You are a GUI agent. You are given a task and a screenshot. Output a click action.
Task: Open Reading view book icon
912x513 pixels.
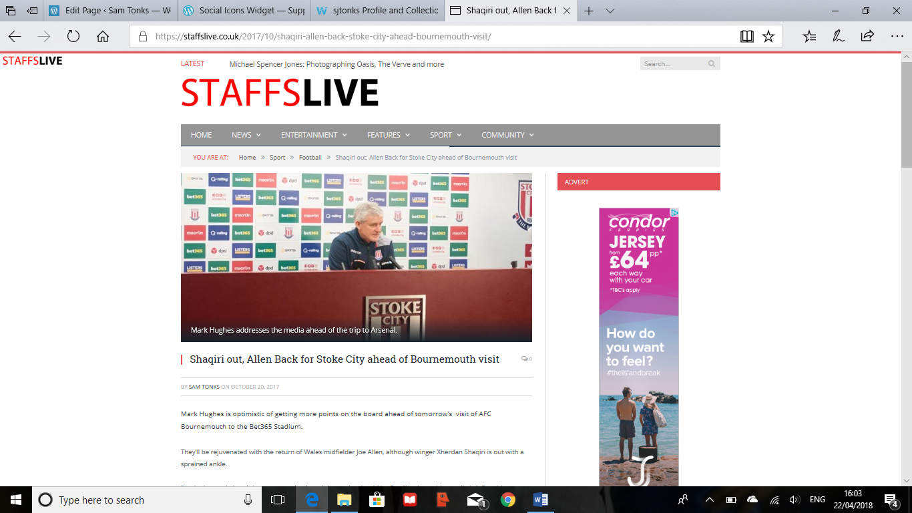coord(747,36)
